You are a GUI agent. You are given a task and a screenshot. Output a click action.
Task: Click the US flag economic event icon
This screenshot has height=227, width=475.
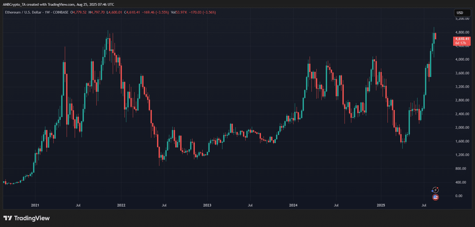[x=435, y=197]
